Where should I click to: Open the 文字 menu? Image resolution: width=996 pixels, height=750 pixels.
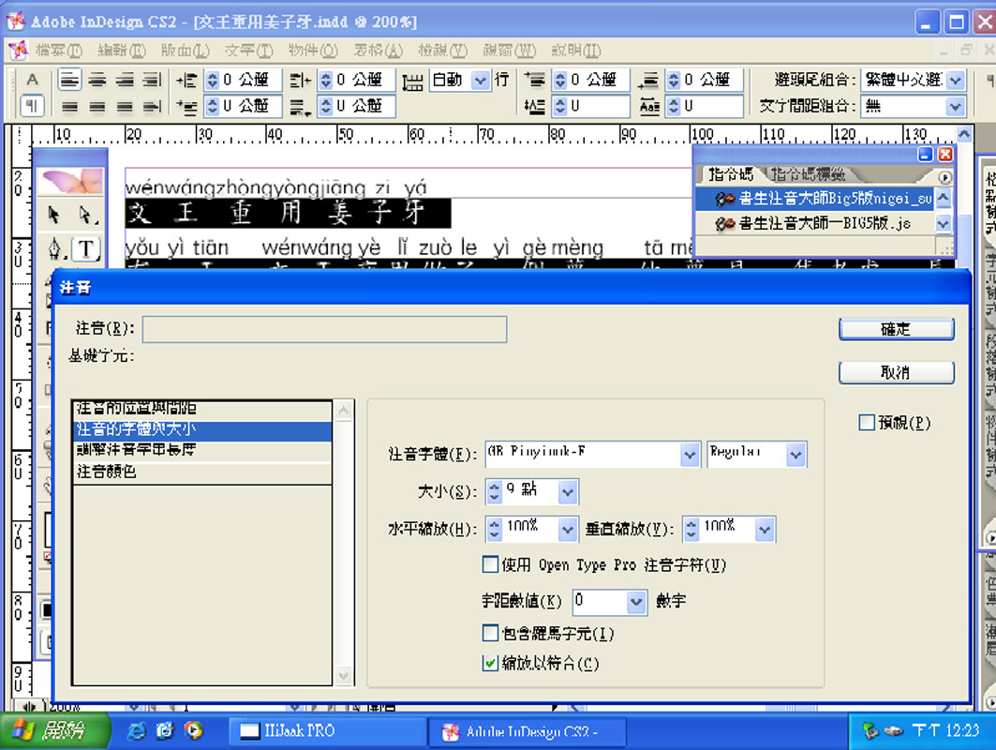(x=248, y=51)
